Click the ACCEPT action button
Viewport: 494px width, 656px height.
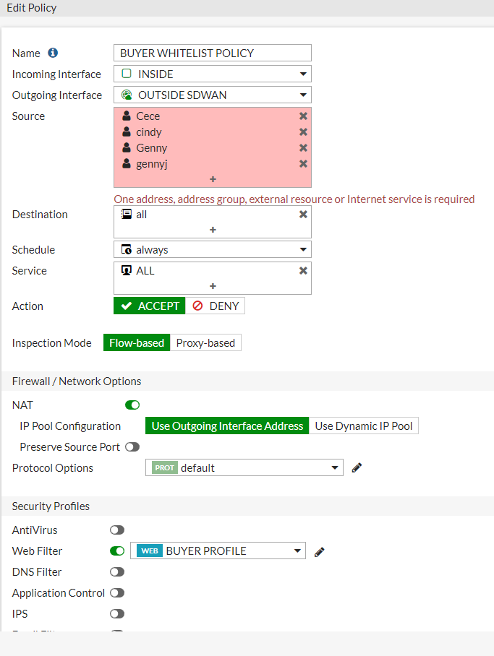[x=150, y=306]
